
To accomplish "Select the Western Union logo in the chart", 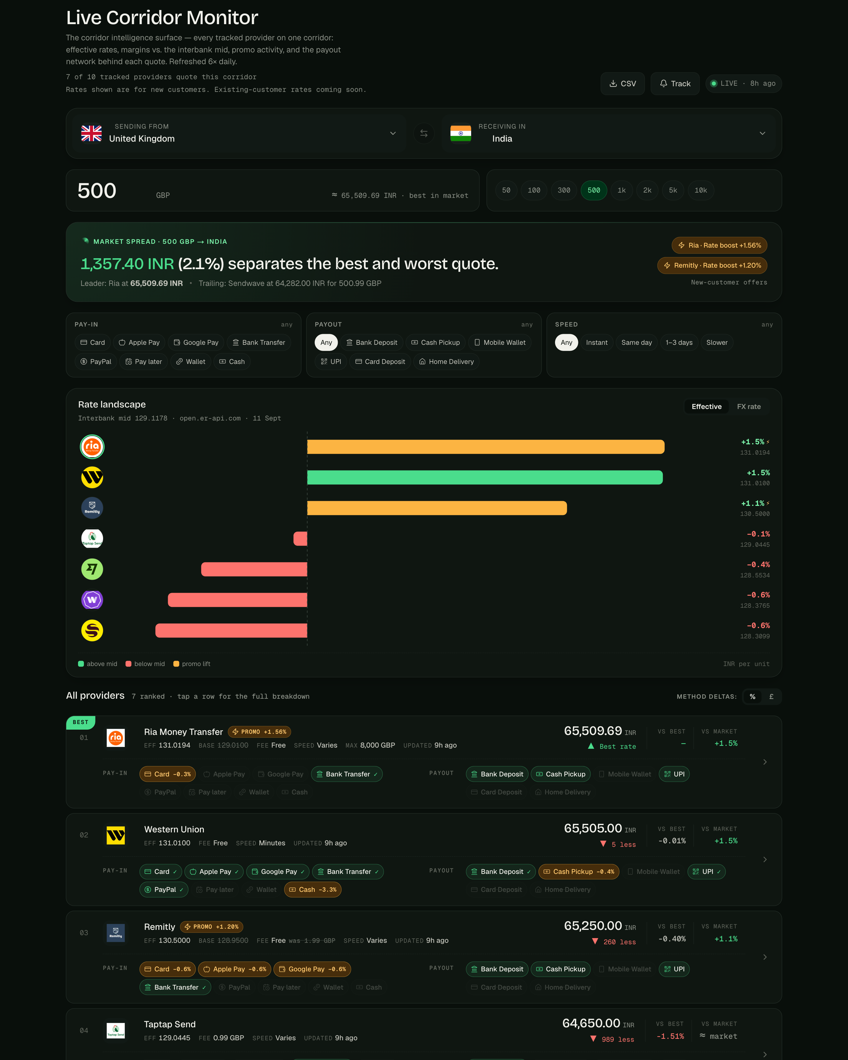I will click(92, 477).
